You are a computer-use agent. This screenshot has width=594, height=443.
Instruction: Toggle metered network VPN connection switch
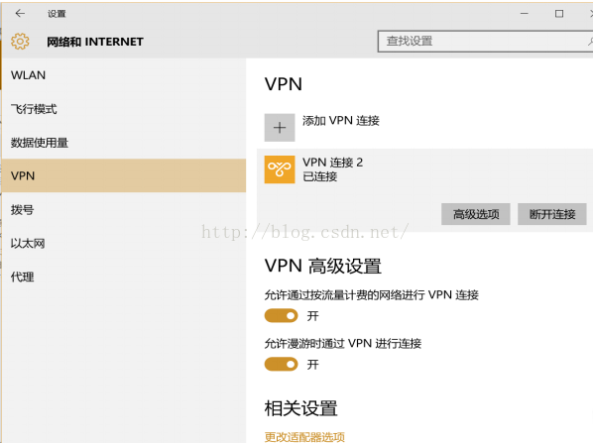click(x=281, y=315)
